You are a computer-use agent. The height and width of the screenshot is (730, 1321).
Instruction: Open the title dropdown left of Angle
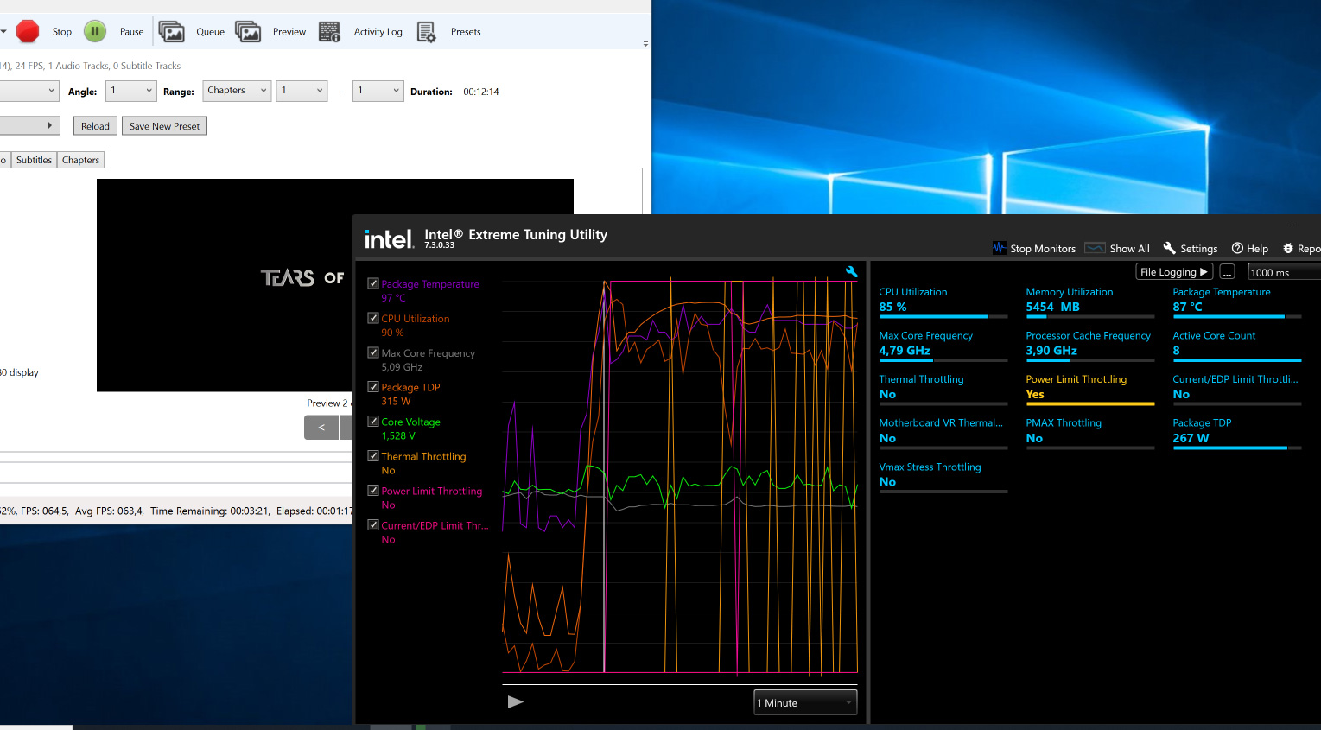[29, 91]
